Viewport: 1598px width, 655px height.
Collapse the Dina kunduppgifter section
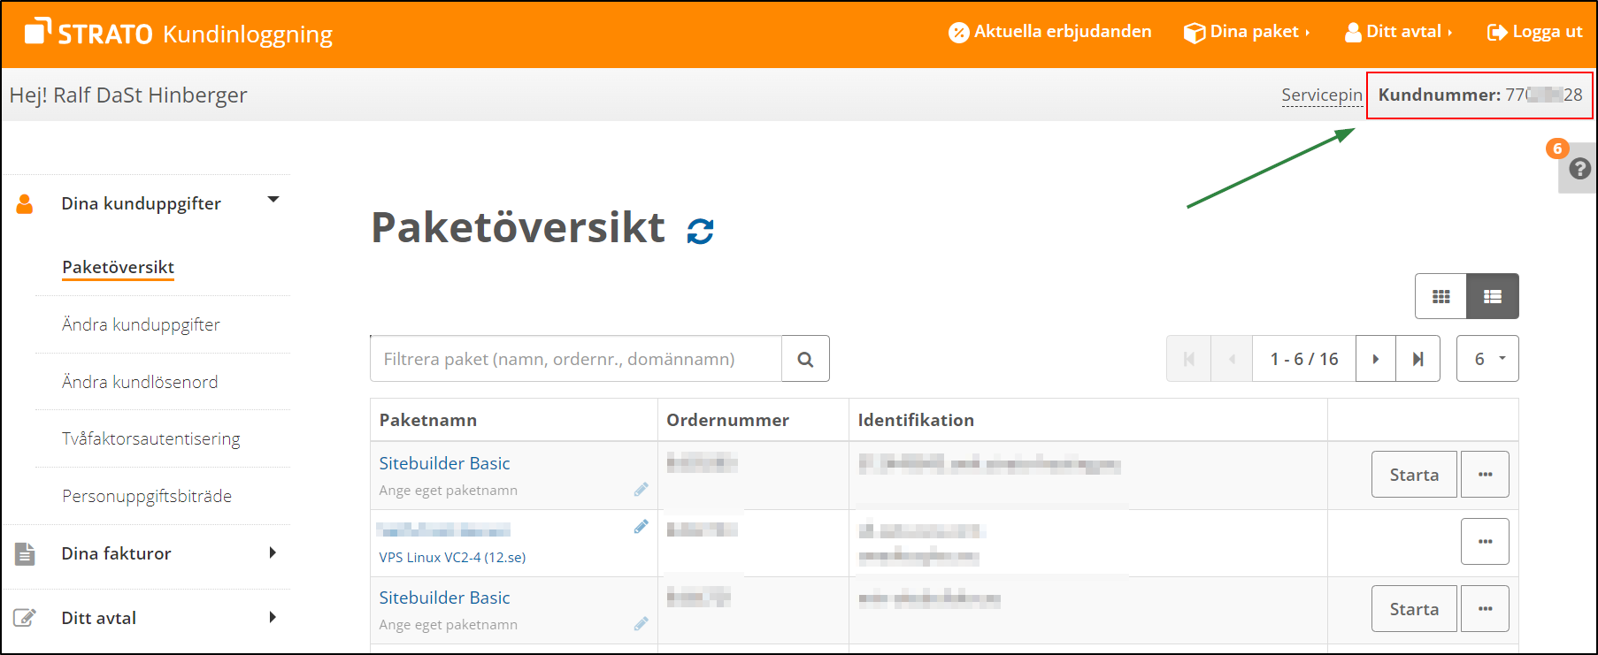[x=273, y=200]
